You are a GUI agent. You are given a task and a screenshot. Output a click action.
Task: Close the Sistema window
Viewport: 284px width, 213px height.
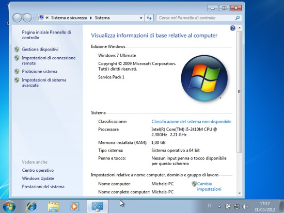pos(236,8)
